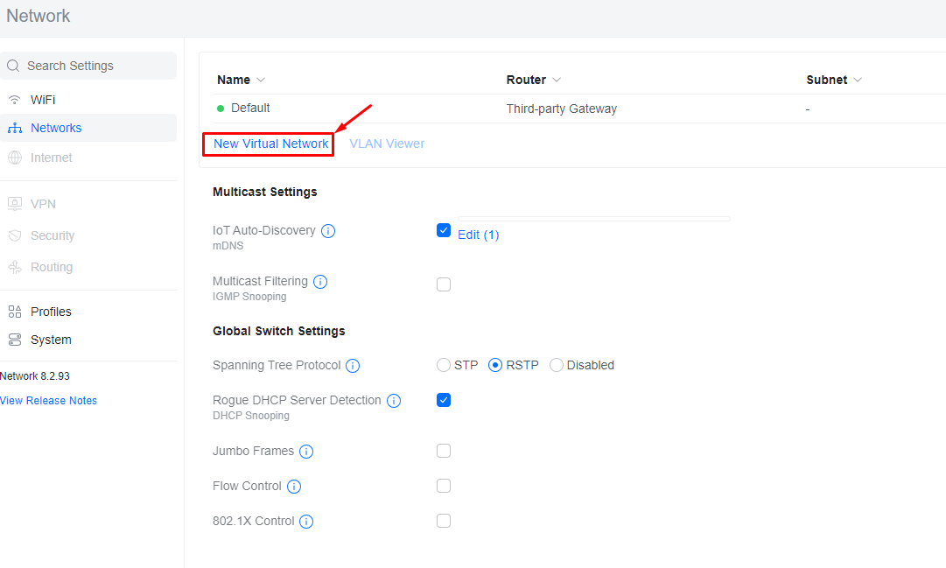Show info for Multicast Filtering
The height and width of the screenshot is (568, 946).
coord(320,281)
